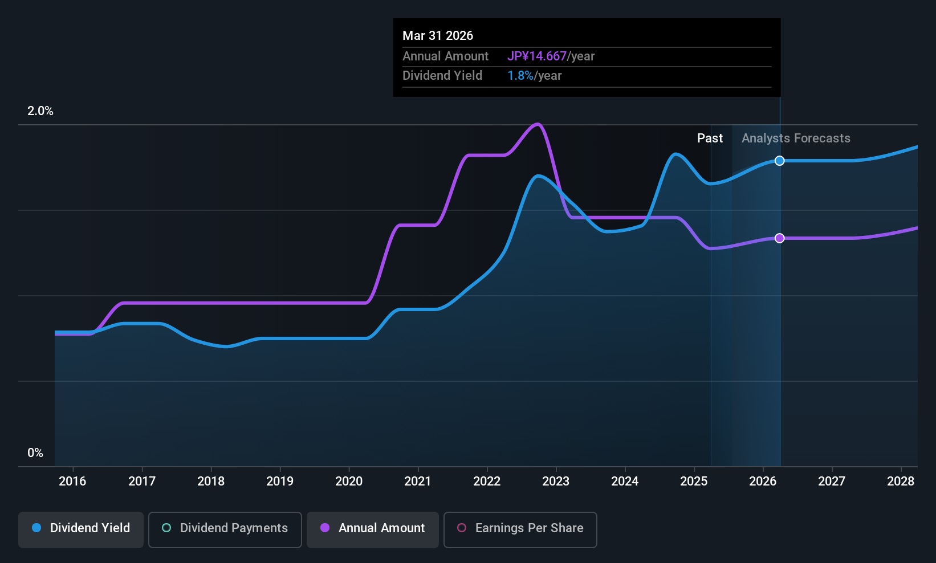Click the 2.0% y-axis label
The image size is (936, 563).
click(40, 111)
